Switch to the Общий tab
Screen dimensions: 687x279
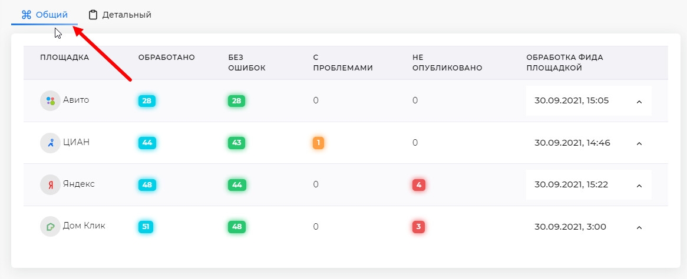[45, 15]
